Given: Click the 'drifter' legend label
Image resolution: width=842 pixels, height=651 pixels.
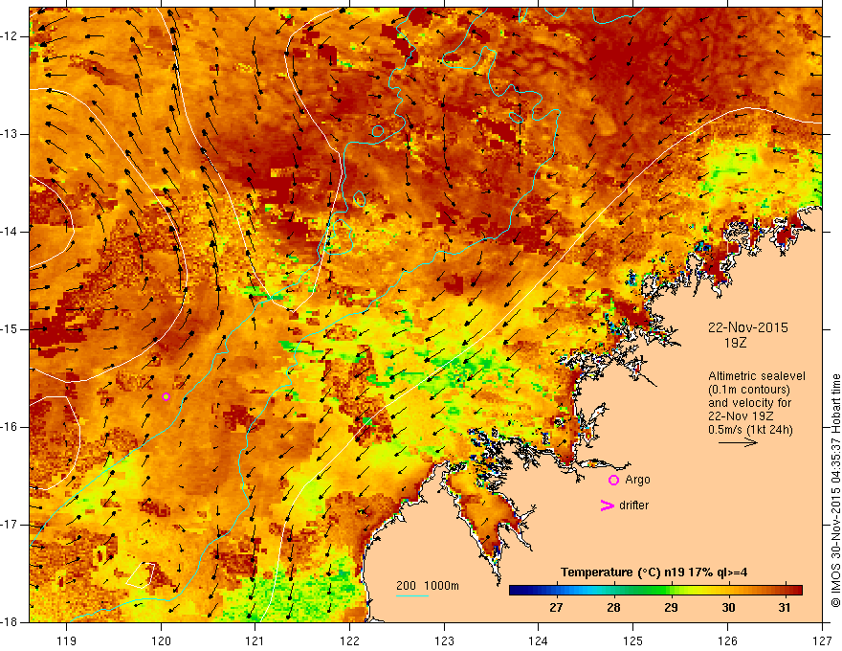Looking at the screenshot, I should pos(633,505).
